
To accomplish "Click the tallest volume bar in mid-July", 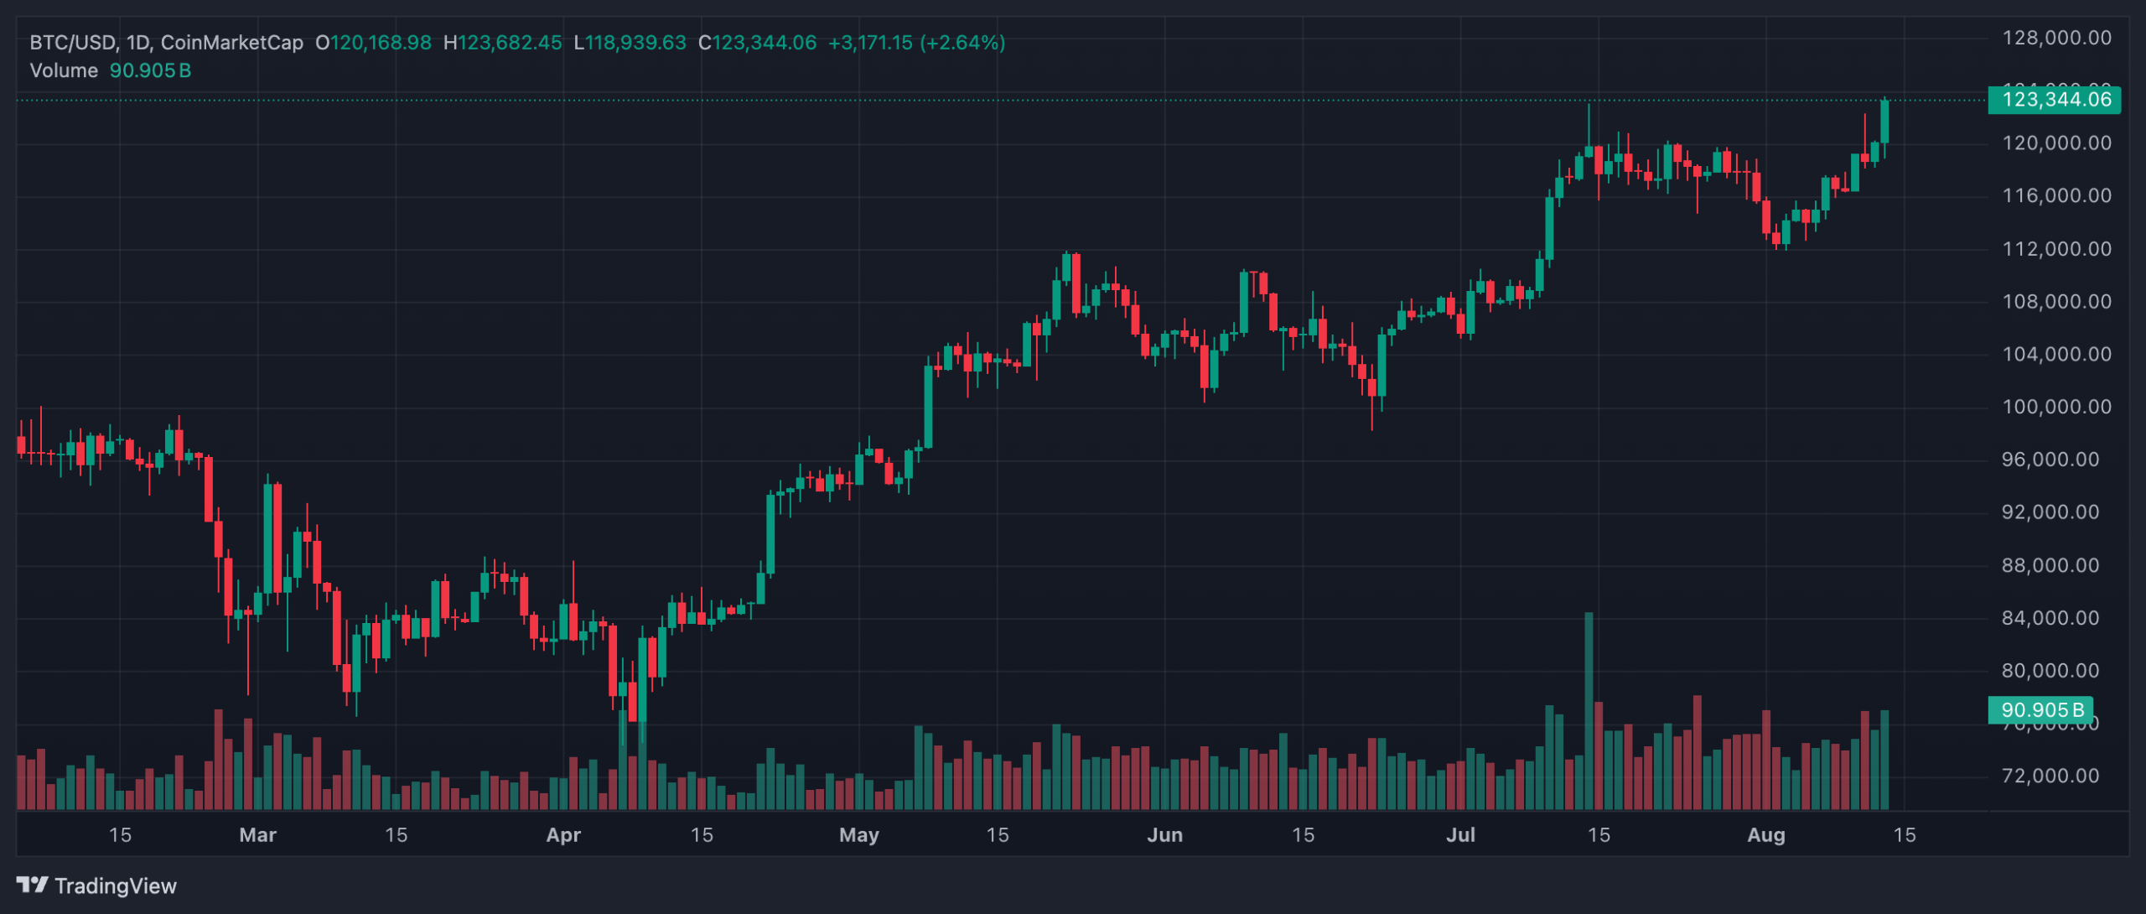I will pos(1589,713).
